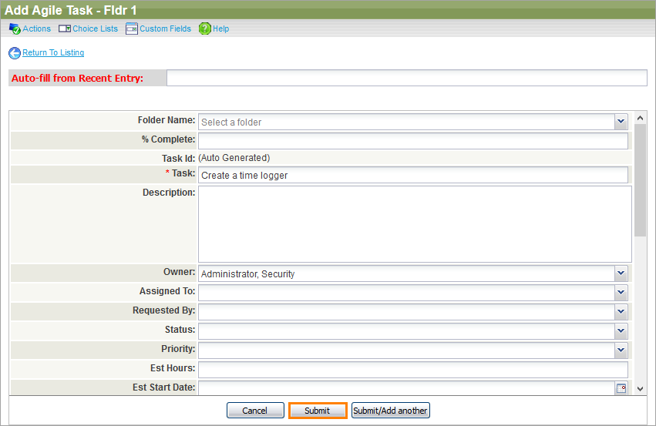656x426 pixels.
Task: Expand the Priority dropdown arrow
Action: (x=621, y=351)
